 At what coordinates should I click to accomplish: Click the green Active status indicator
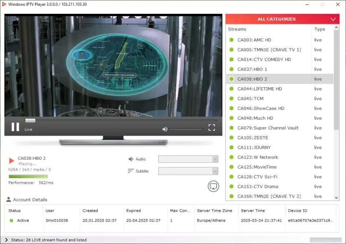11,220
